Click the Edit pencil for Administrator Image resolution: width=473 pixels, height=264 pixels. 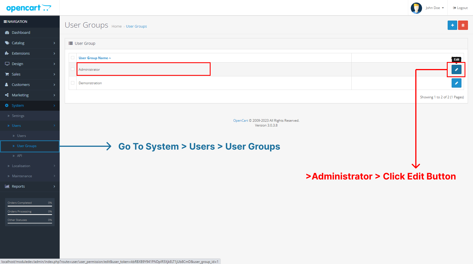(456, 69)
